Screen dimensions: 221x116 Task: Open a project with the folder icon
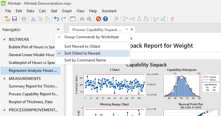(7, 19)
